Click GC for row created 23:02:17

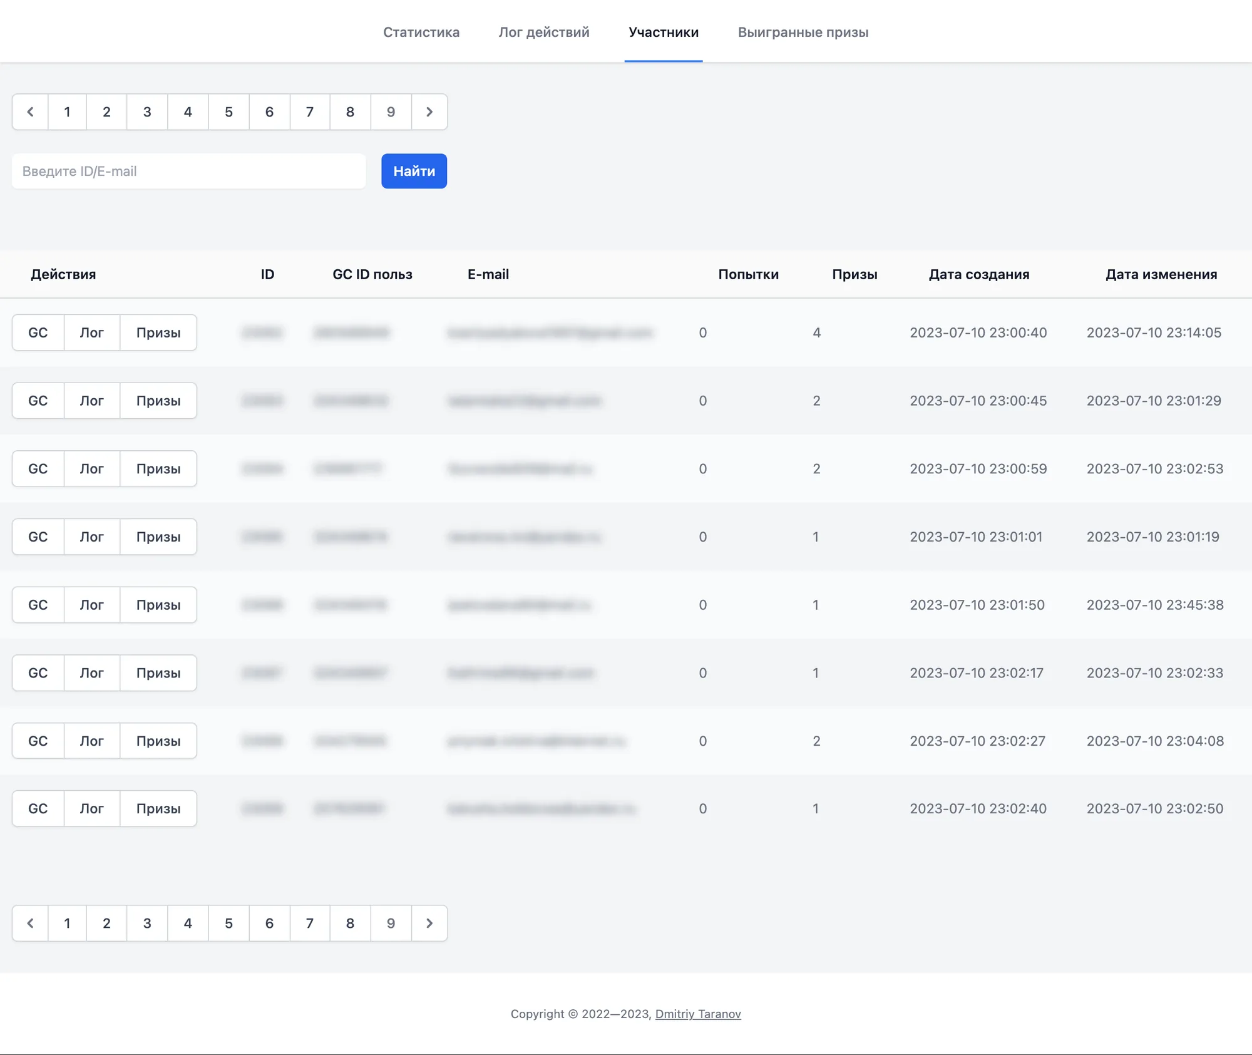pos(38,673)
